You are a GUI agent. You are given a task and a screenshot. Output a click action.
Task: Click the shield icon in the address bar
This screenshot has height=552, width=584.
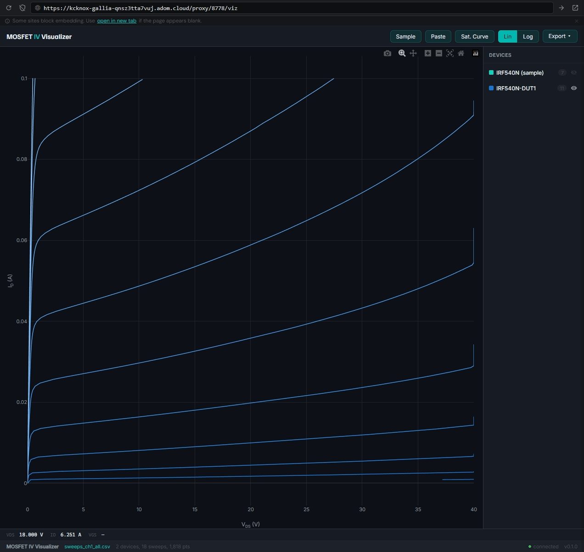22,8
